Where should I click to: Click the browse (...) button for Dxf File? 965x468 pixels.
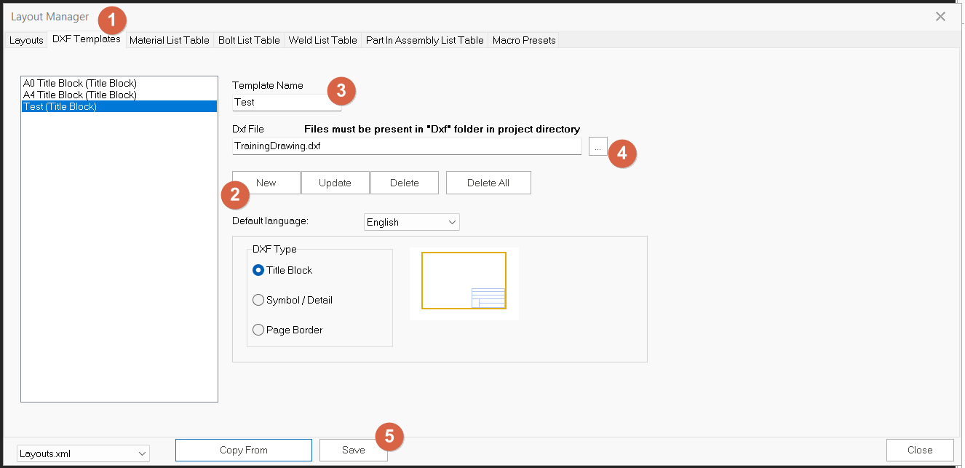[x=597, y=146]
